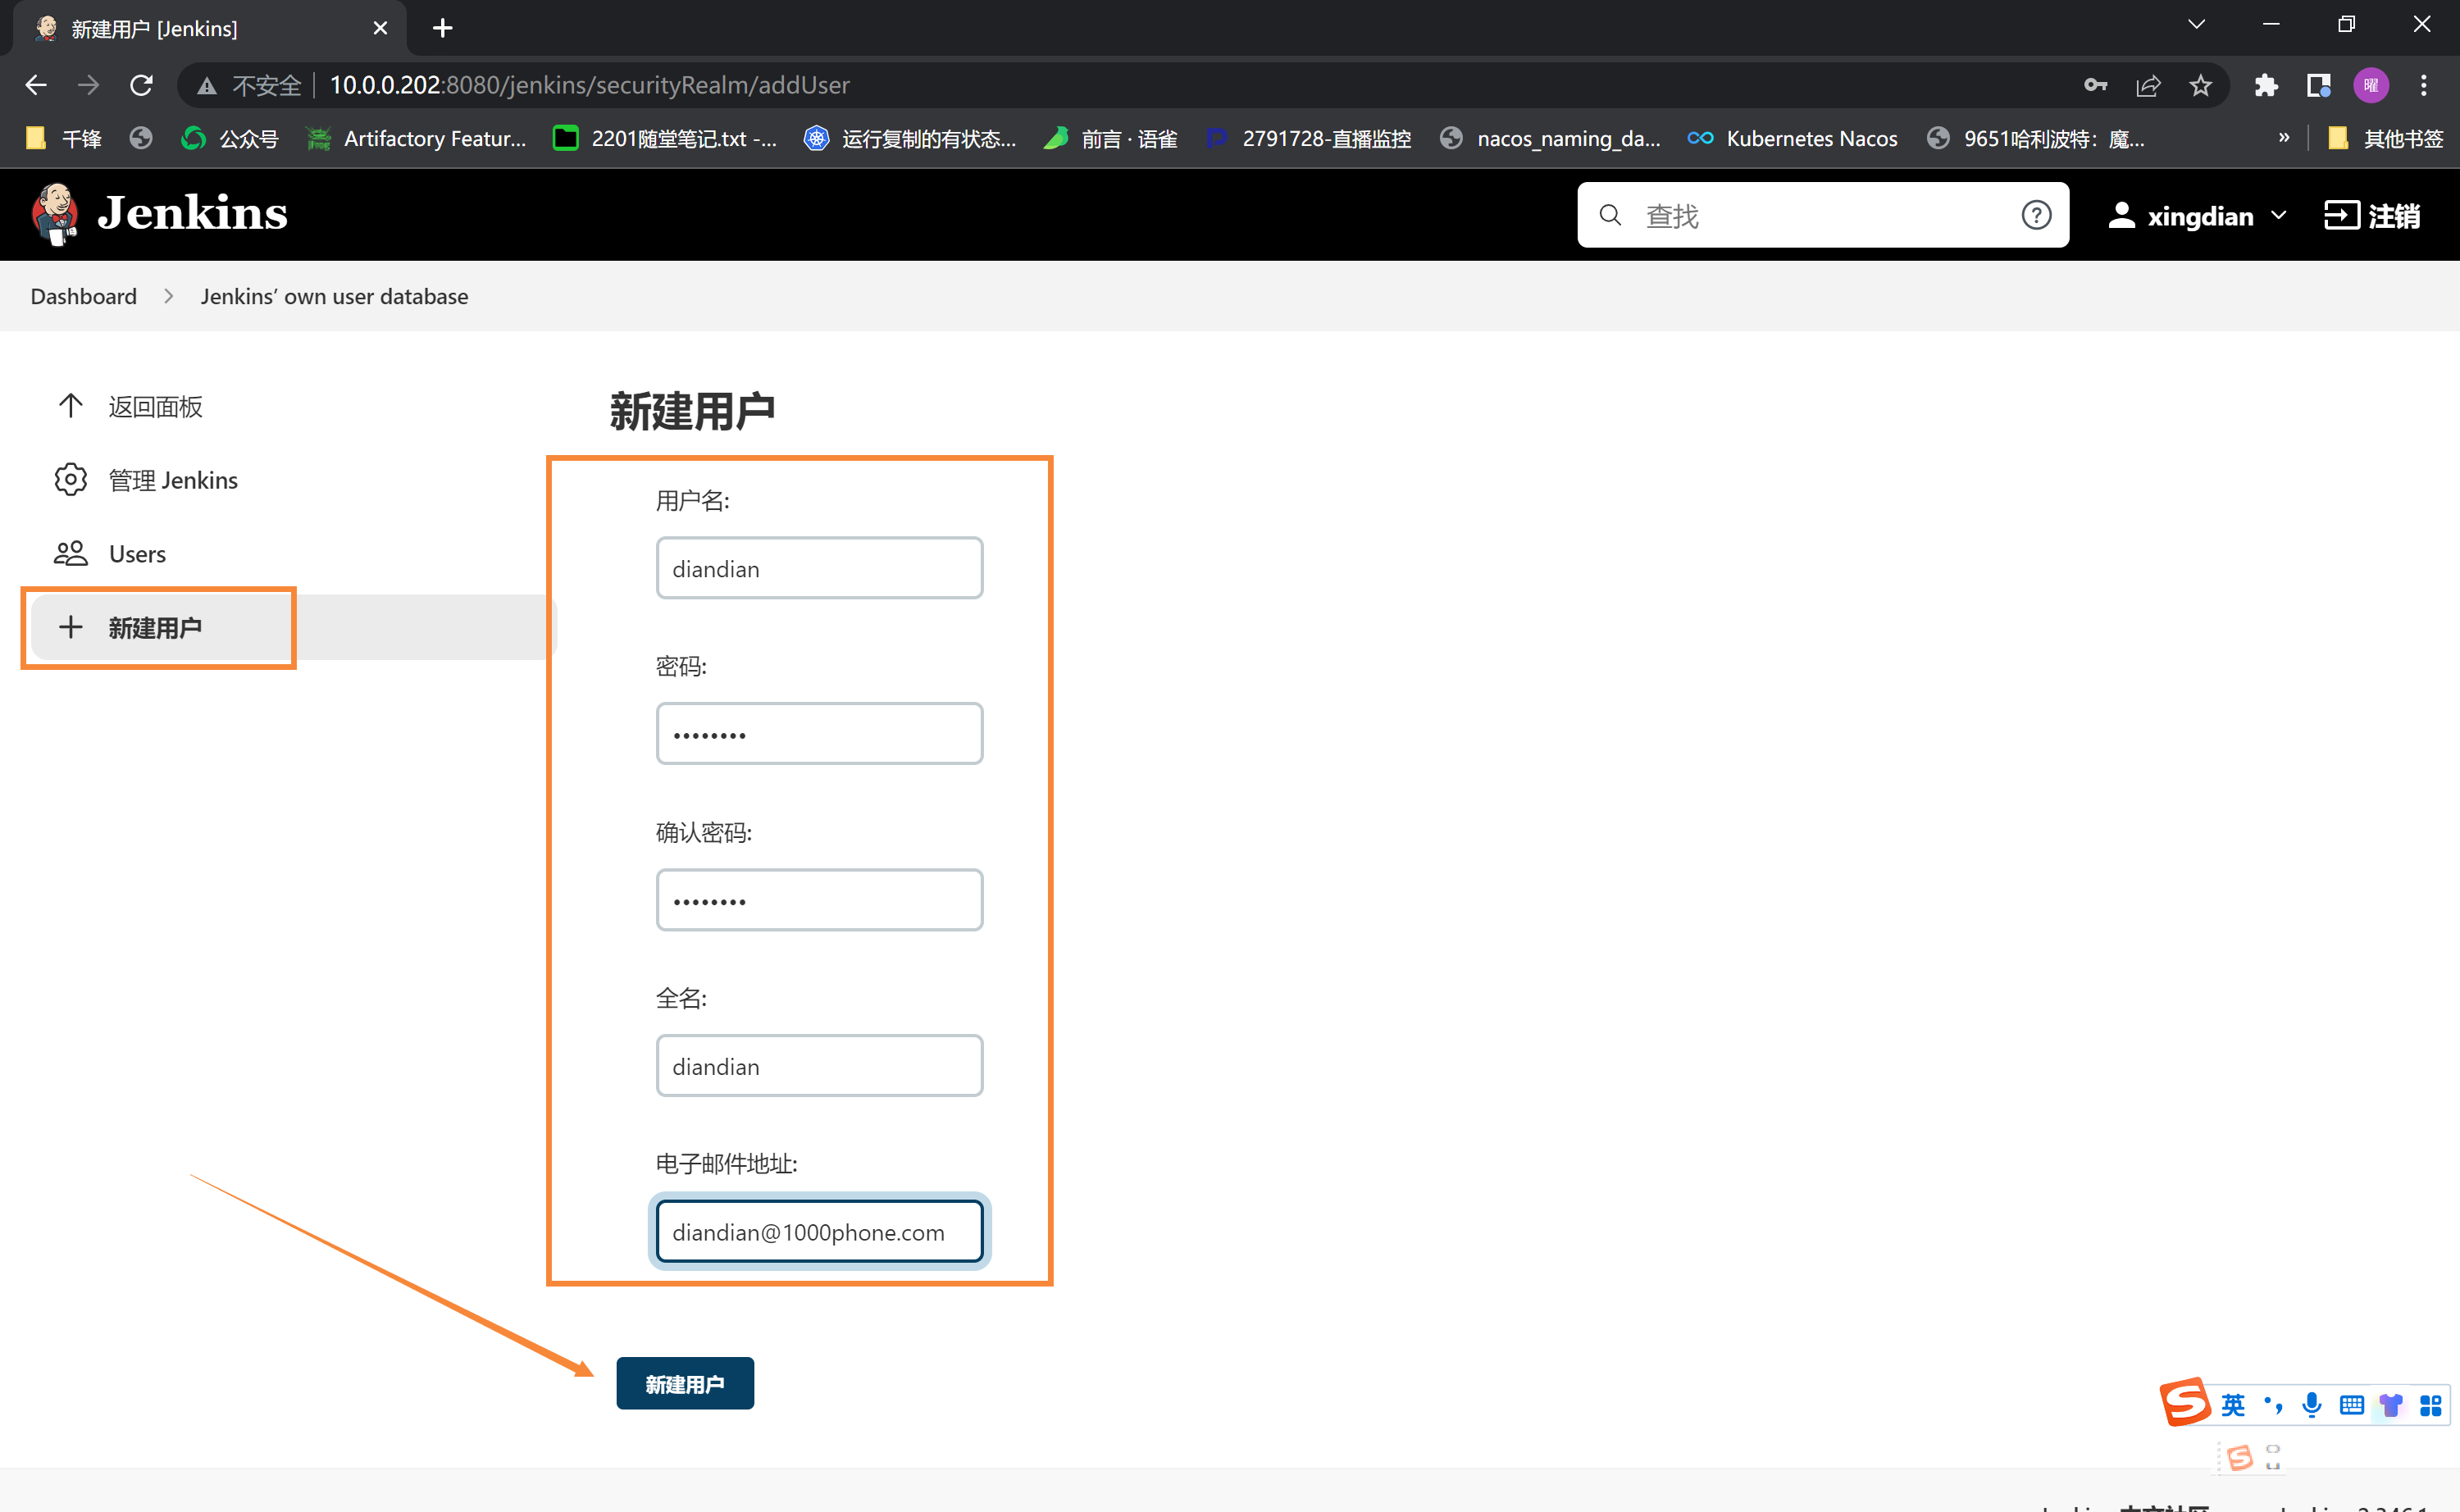This screenshot has height=1512, width=2460.
Task: Click the up-arrow icon beside 返回面板
Action: [70, 405]
